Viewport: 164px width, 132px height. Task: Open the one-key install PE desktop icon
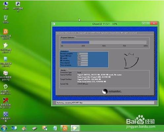point(6,89)
